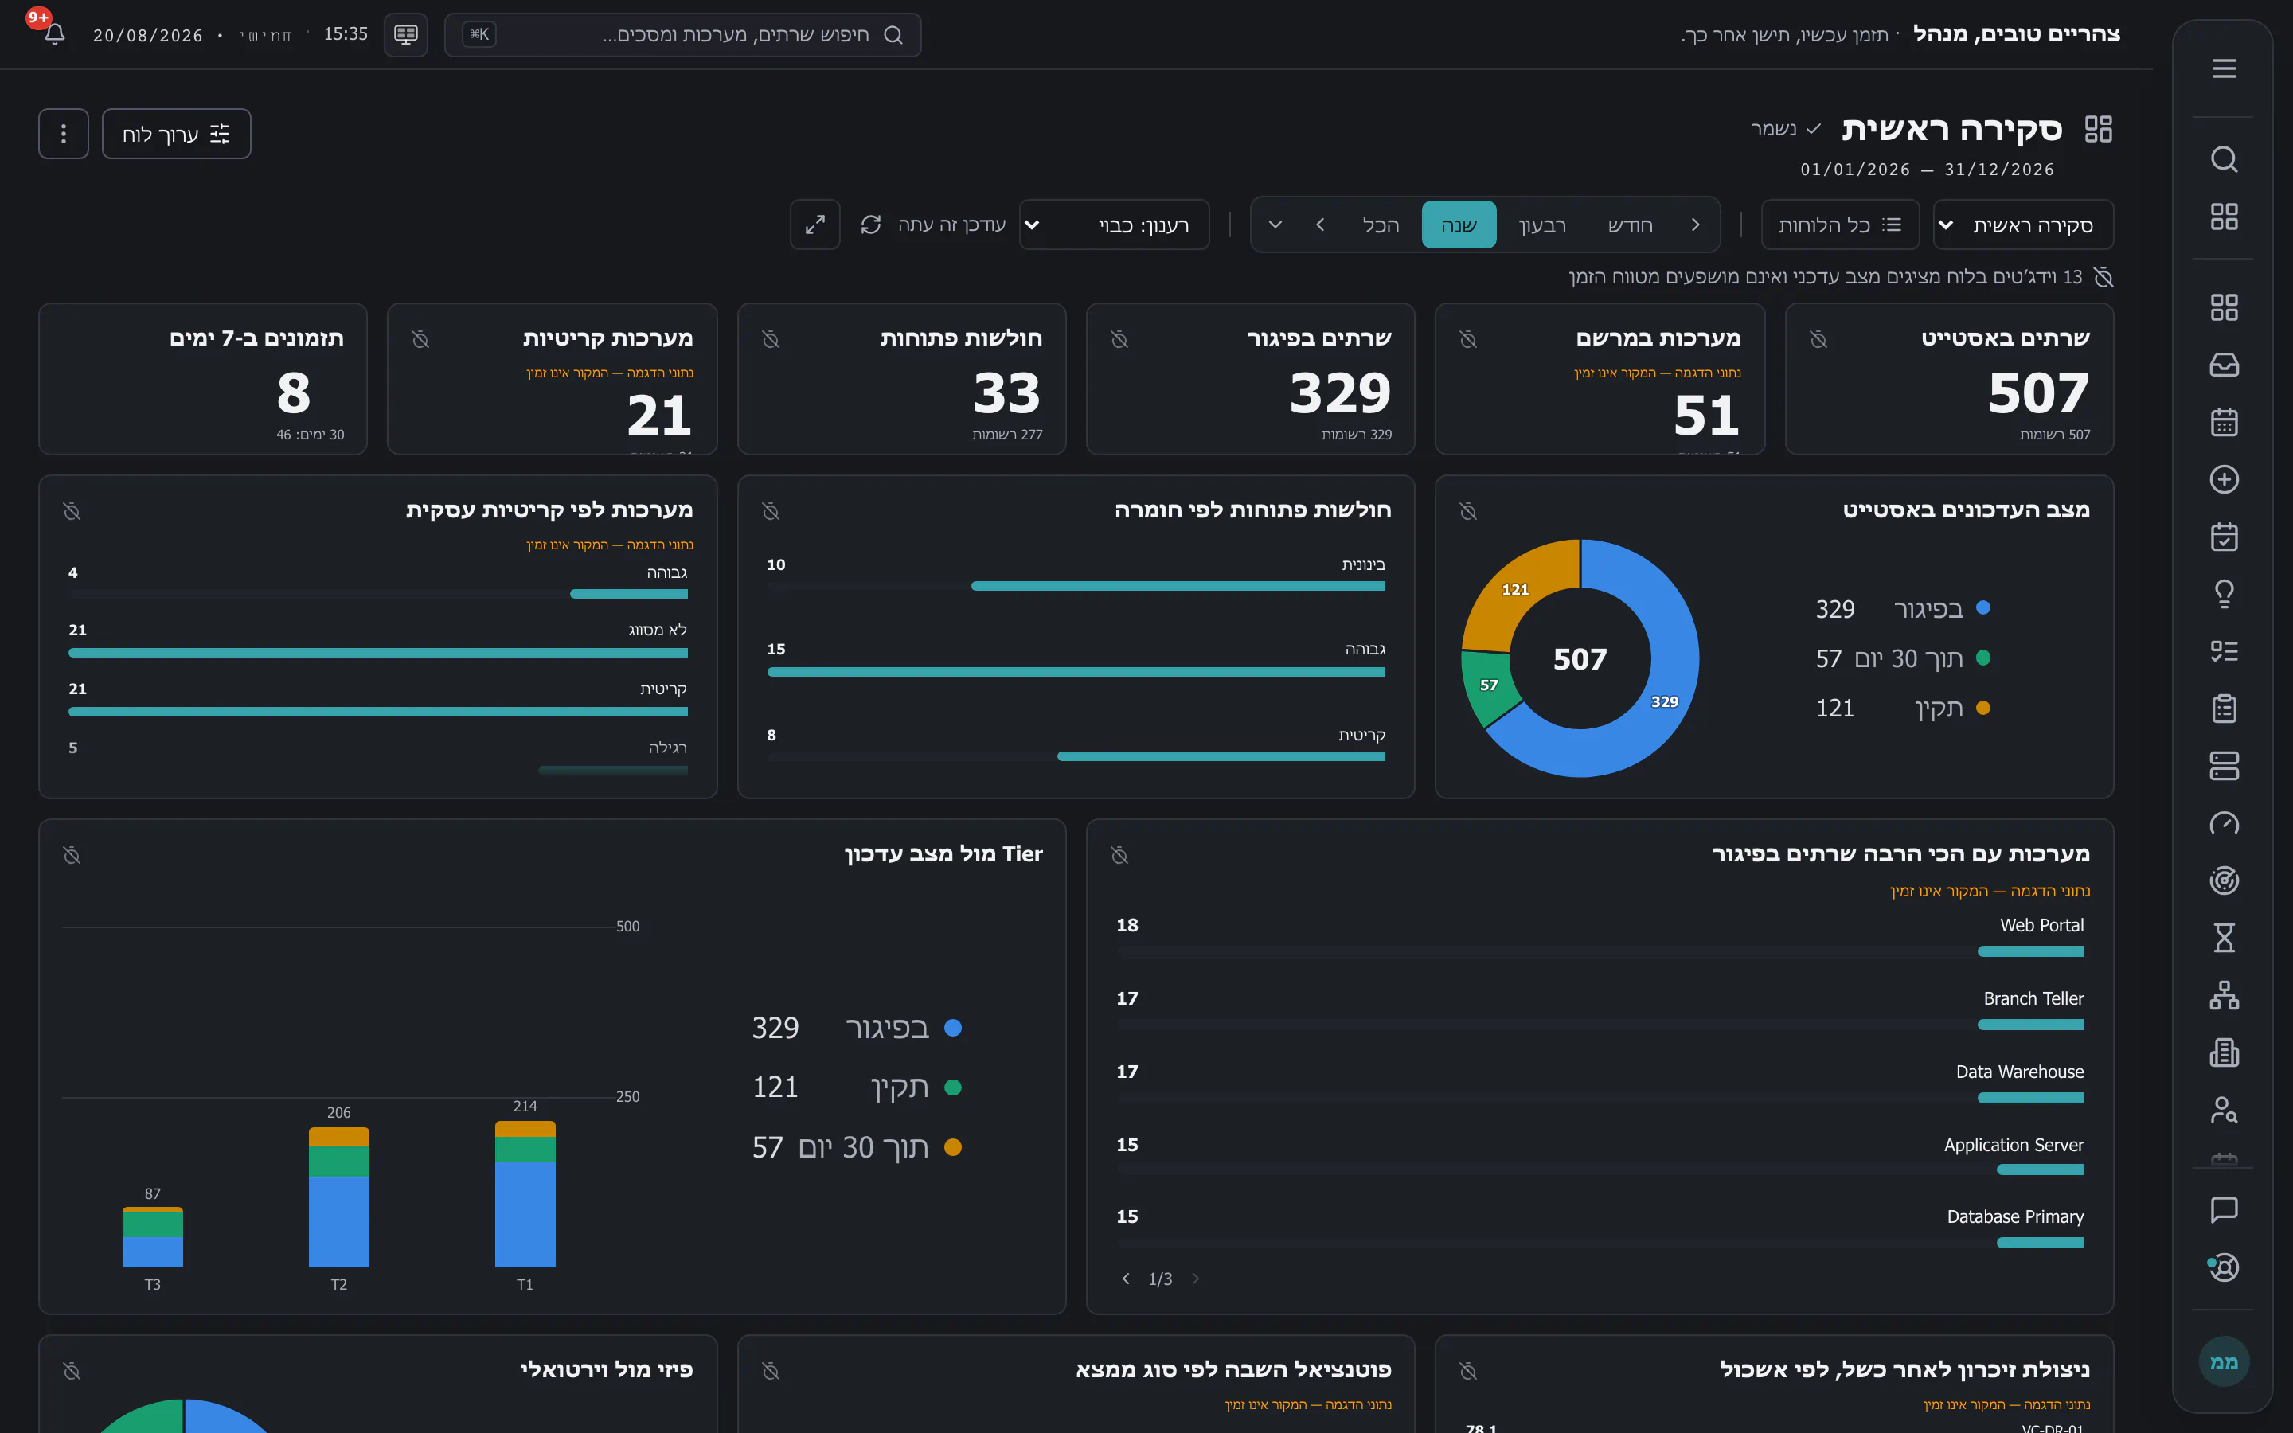Open the radar target sidebar icon

2223,880
